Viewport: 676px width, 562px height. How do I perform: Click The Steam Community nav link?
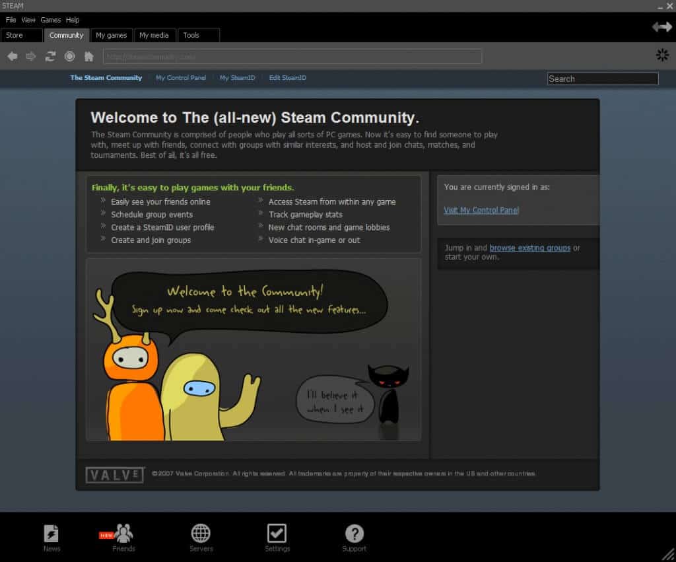click(x=106, y=78)
